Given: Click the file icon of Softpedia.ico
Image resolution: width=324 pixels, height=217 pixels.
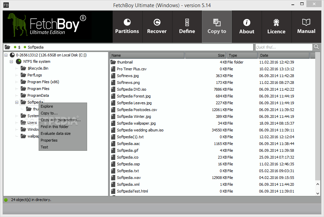Looking at the screenshot, I should [x=113, y=157].
